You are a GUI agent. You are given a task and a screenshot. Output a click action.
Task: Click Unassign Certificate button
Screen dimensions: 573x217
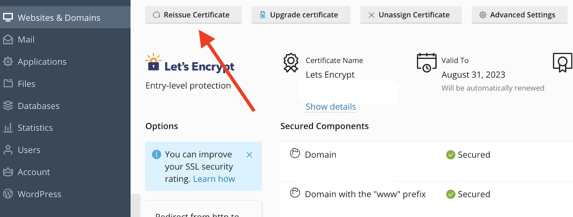[411, 15]
